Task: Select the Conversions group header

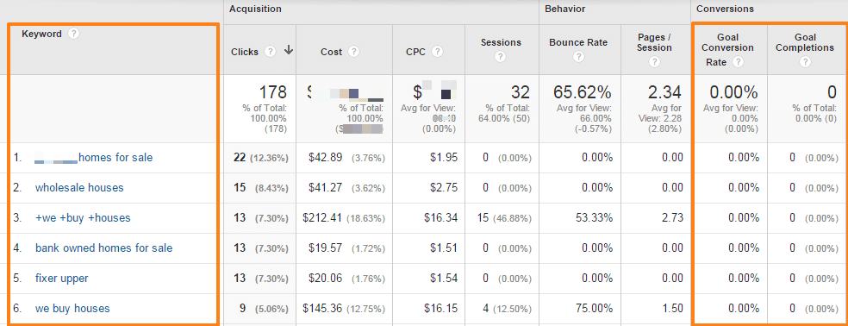Action: click(726, 9)
